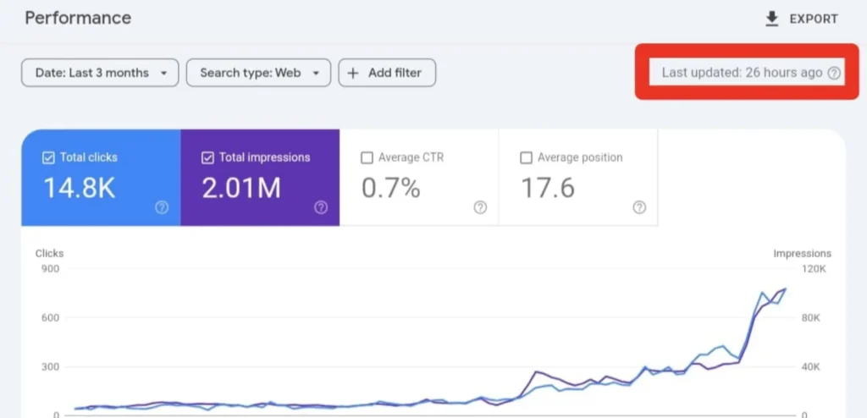Click the plus icon in Add filter

tap(354, 73)
